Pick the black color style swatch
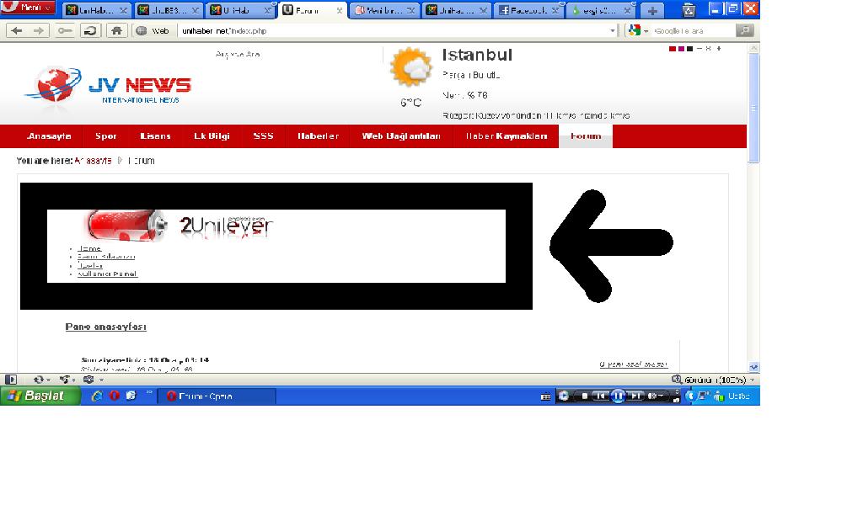The height and width of the screenshot is (505, 863). tap(689, 49)
